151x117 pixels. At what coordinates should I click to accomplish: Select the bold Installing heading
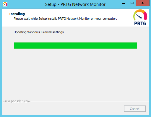[17, 14]
